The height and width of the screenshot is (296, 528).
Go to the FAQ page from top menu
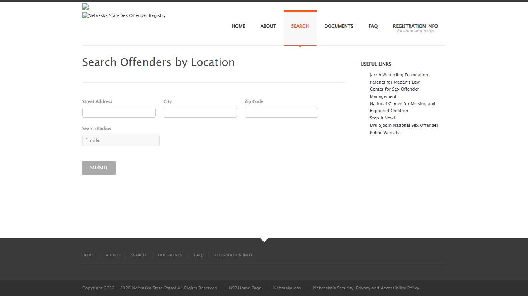[373, 26]
